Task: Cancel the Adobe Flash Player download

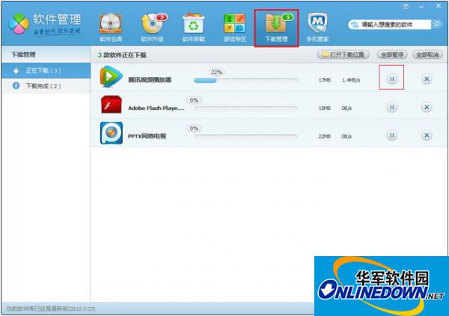Action: [427, 107]
